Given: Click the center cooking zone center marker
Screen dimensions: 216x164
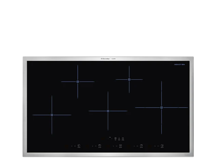Looking at the screenshot, I should point(108,111).
